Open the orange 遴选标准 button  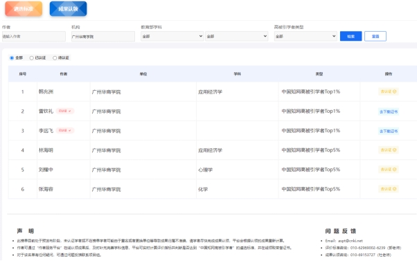click(x=24, y=9)
